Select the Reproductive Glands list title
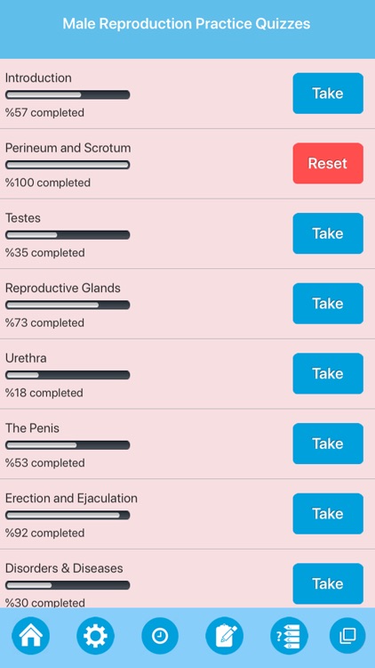 click(63, 288)
